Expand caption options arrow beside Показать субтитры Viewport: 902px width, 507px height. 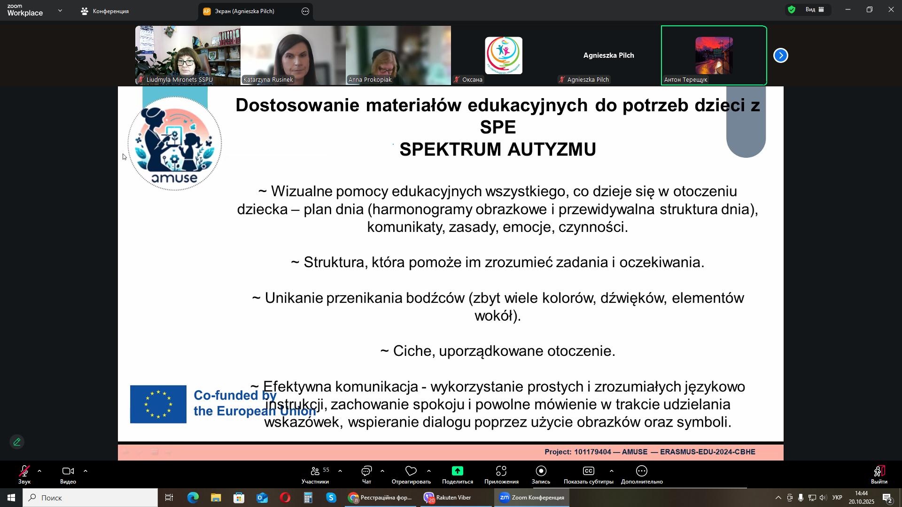(612, 471)
